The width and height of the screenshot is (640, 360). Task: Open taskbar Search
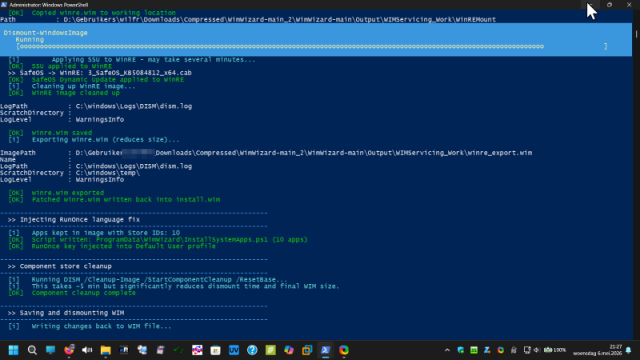pos(32,350)
